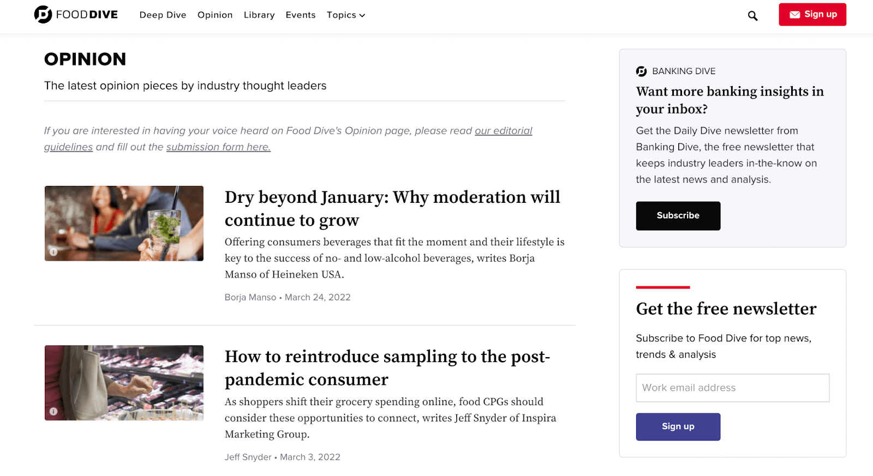Click the Work email address field
873x476 pixels.
click(732, 388)
